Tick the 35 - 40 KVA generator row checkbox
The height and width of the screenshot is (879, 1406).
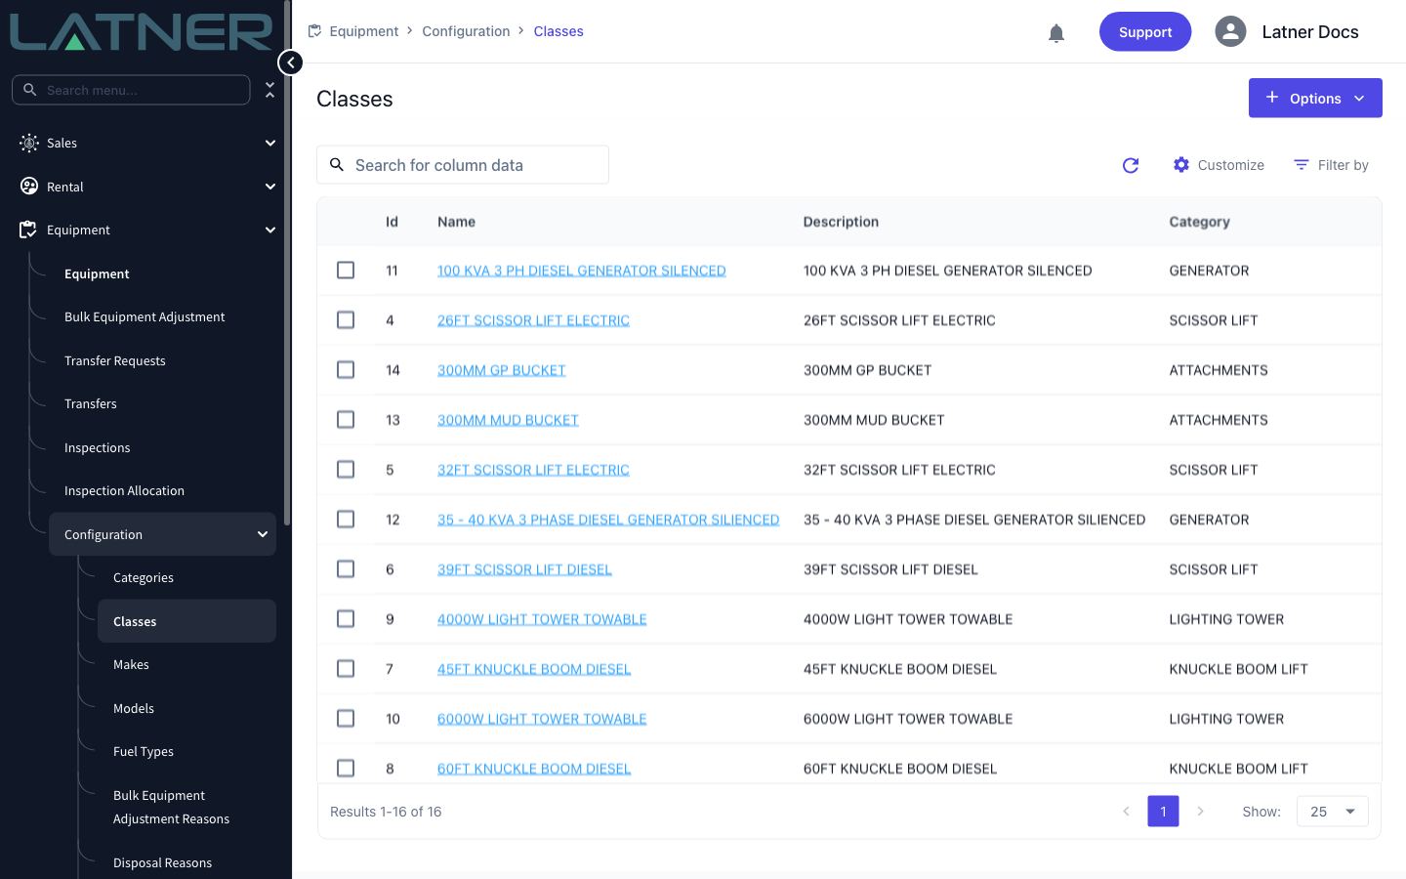pyautogui.click(x=346, y=519)
